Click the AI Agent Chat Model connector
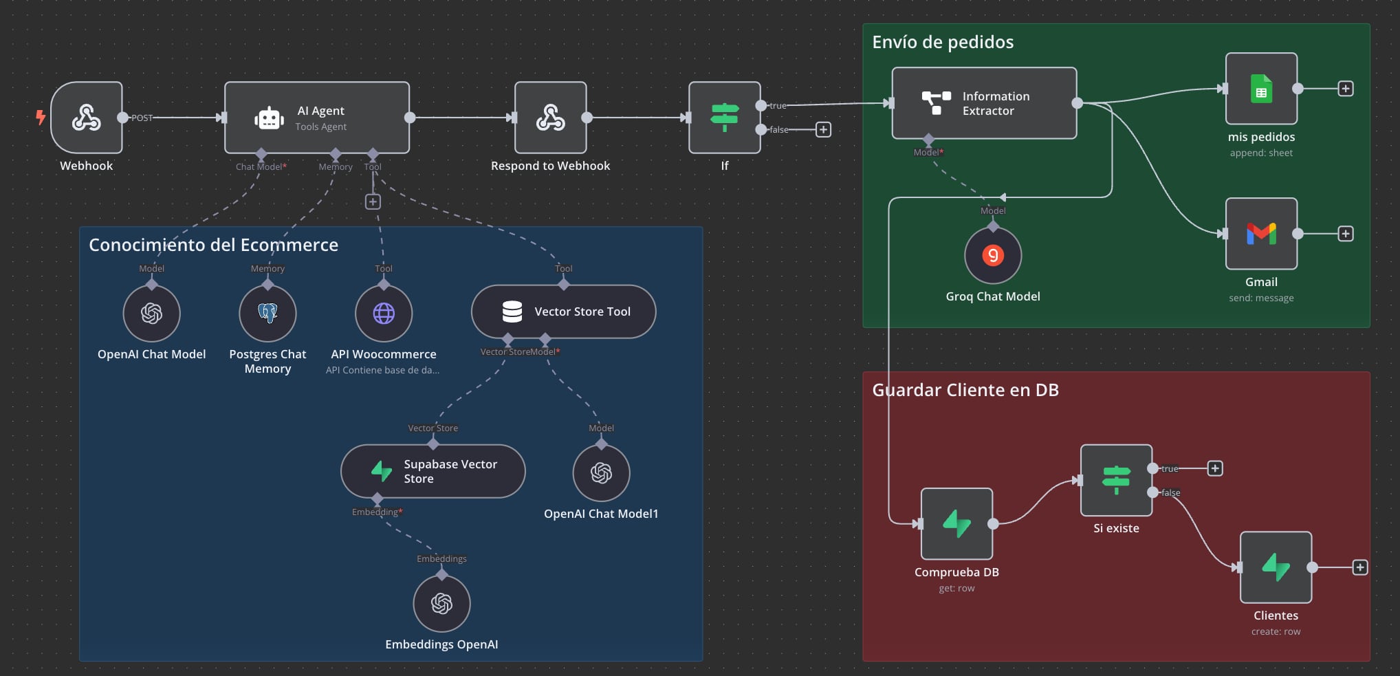The image size is (1400, 676). point(261,153)
